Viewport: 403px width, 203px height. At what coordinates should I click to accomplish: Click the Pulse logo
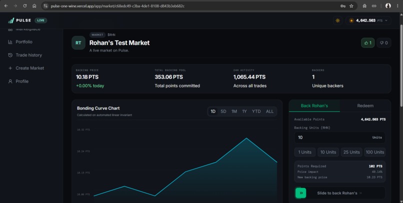(19, 20)
